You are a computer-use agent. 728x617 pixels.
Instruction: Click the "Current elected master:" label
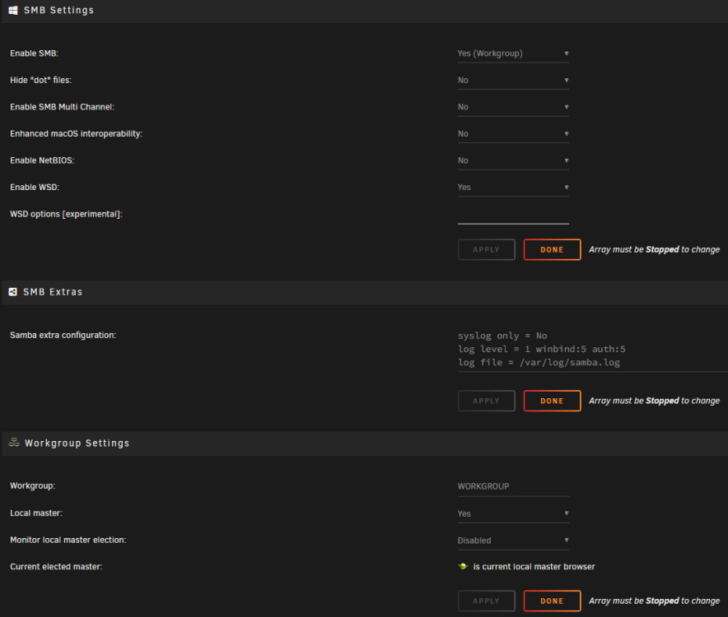click(56, 567)
